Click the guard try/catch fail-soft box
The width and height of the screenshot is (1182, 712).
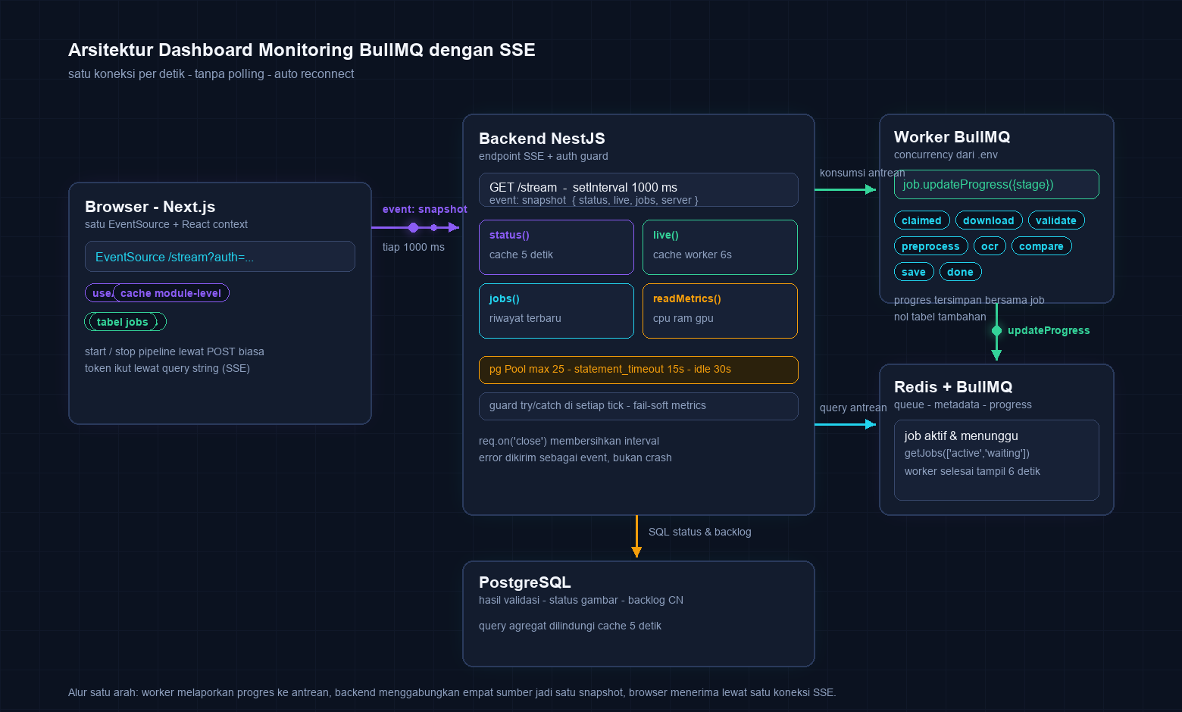click(x=638, y=407)
